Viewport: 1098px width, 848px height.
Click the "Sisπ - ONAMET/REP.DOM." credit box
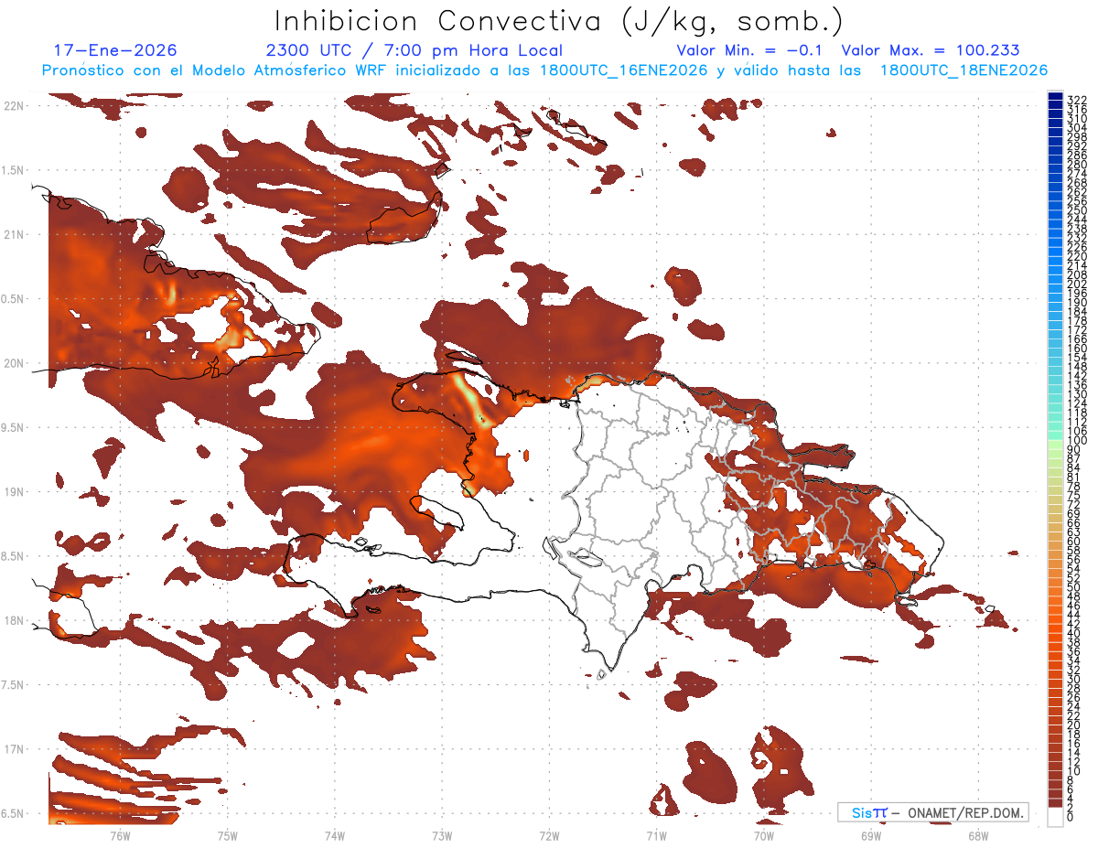pyautogui.click(x=932, y=812)
